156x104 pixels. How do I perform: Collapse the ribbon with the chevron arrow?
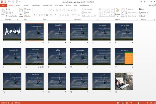pyautogui.click(x=155, y=19)
